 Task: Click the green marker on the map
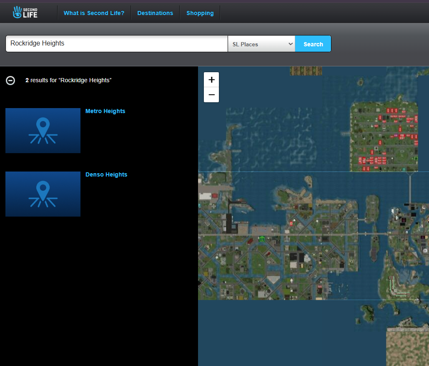262,239
